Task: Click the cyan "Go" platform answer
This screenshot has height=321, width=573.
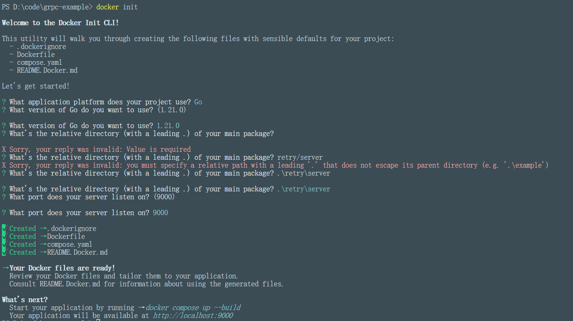Action: click(198, 102)
